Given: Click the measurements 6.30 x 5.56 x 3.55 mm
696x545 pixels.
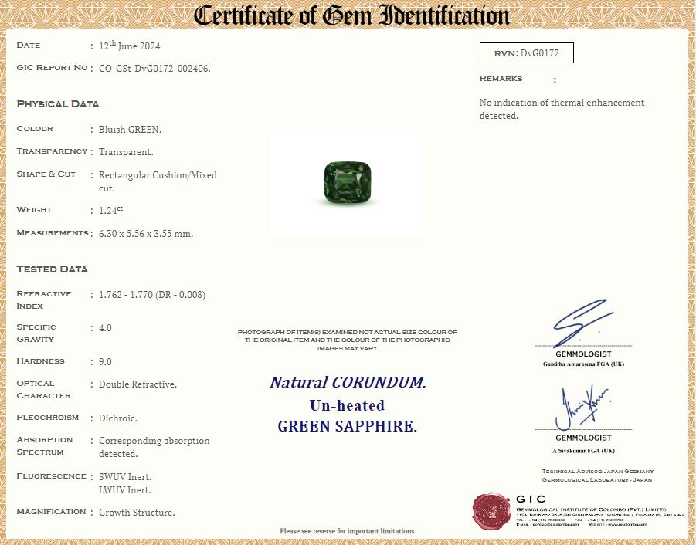Looking at the screenshot, I should (x=146, y=233).
